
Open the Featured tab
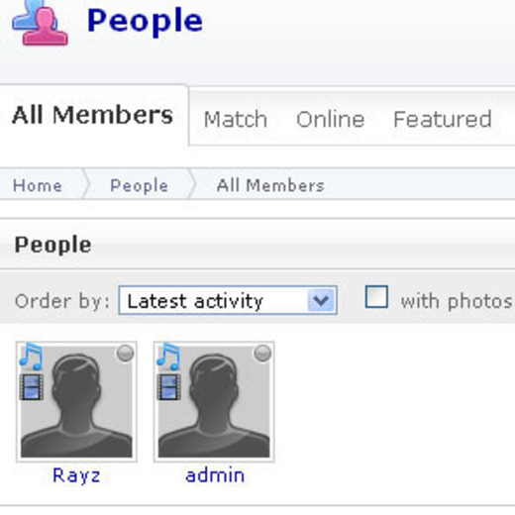tap(443, 119)
